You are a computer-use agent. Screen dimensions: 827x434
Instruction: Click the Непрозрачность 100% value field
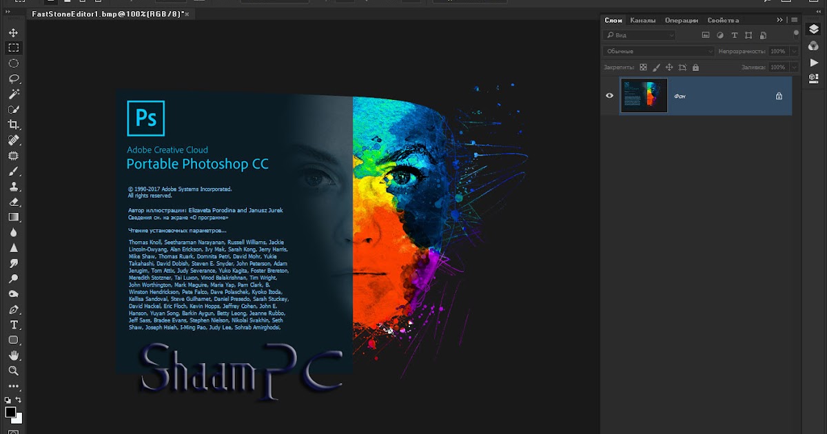click(x=779, y=51)
